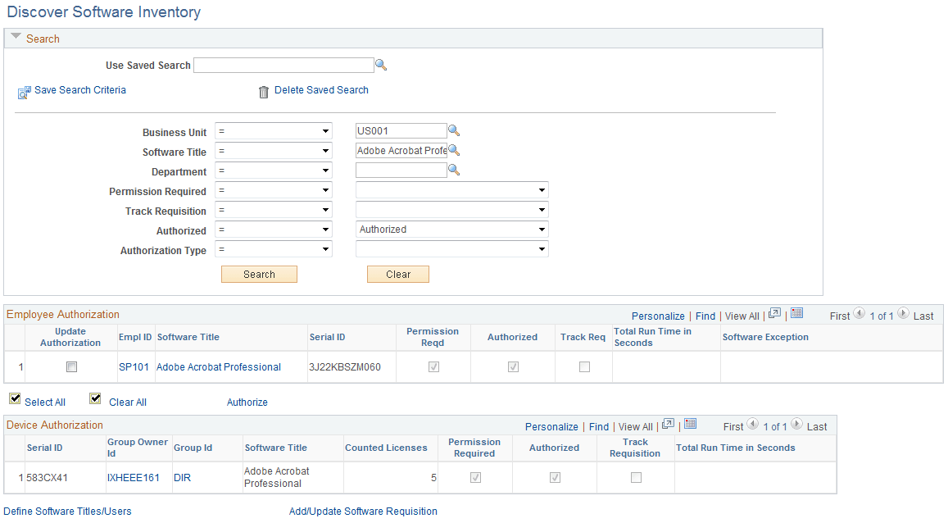Image resolution: width=948 pixels, height=523 pixels.
Task: Click inside the Department input field
Action: pyautogui.click(x=401, y=170)
